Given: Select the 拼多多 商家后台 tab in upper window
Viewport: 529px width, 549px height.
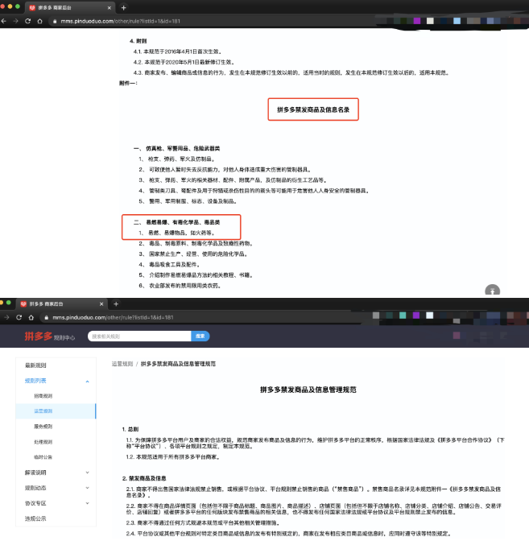Looking at the screenshot, I should coord(70,8).
